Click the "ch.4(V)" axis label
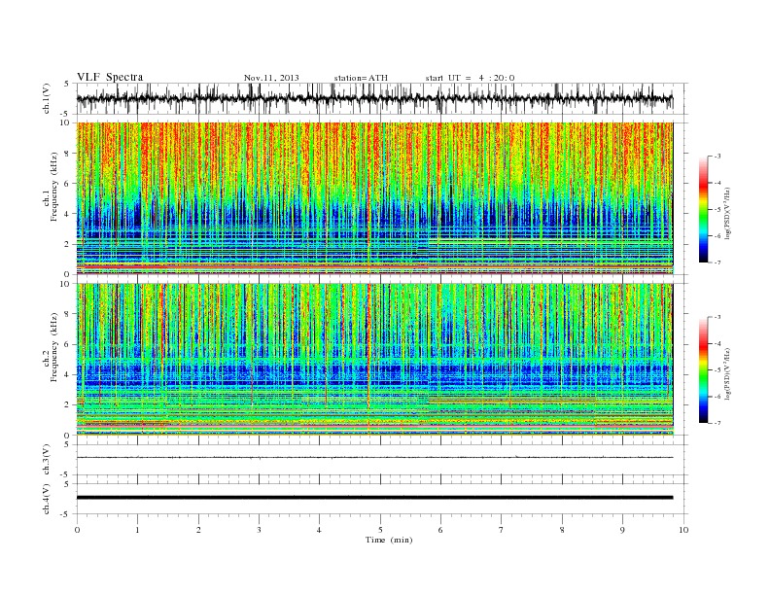The height and width of the screenshot is (595, 770). click(46, 499)
